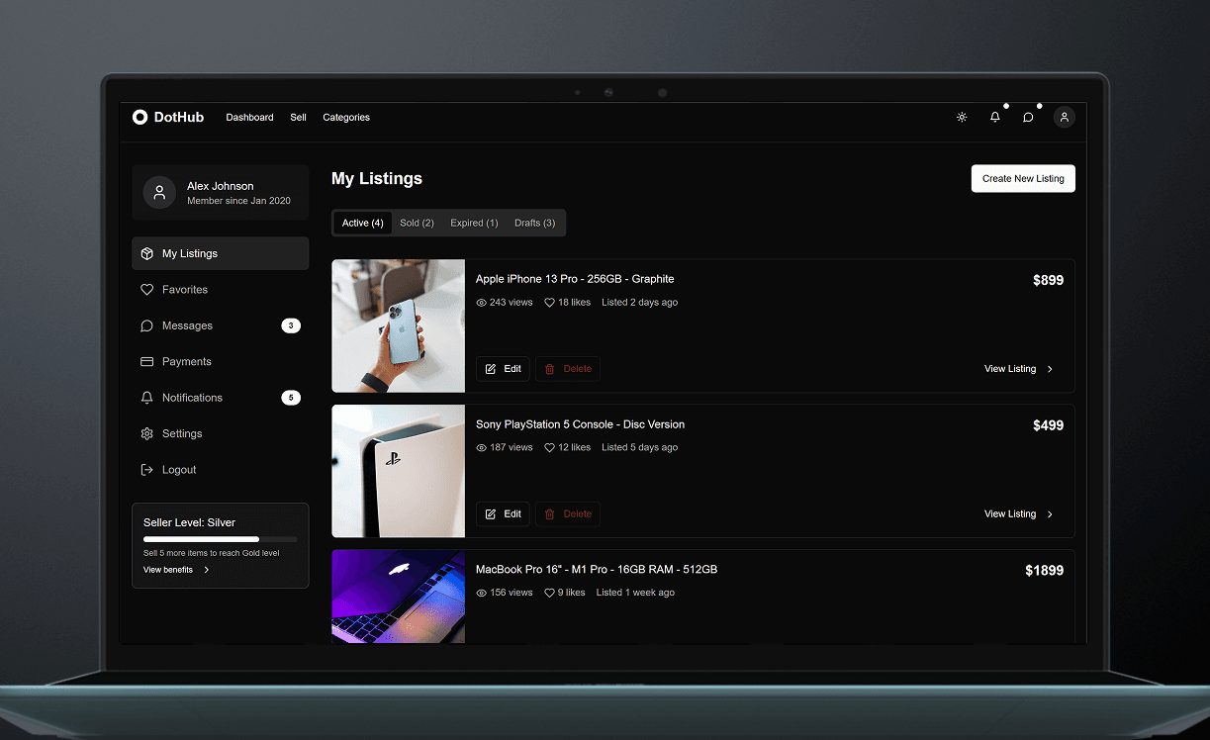
Task: Click the Notifications bell icon in sidebar
Action: tap(146, 398)
